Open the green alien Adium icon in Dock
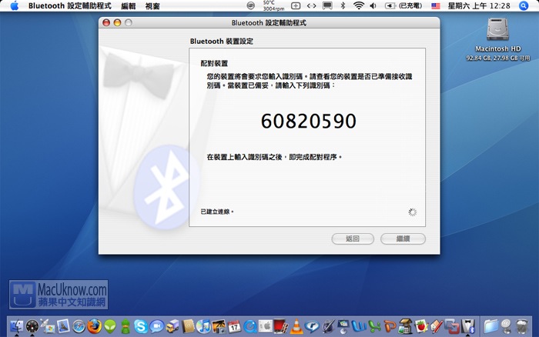This screenshot has width=539, height=337. click(x=110, y=326)
